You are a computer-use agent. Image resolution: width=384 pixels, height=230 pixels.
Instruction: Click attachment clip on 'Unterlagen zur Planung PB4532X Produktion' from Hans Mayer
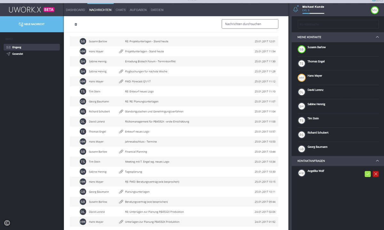pyautogui.click(x=121, y=222)
